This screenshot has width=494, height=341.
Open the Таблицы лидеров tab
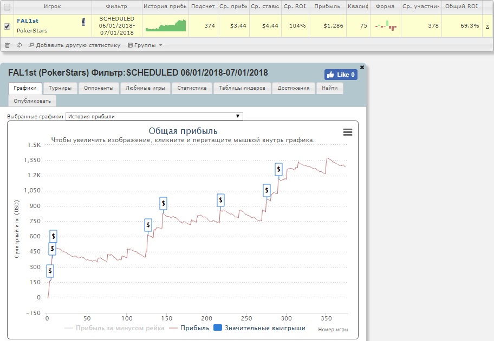[242, 88]
